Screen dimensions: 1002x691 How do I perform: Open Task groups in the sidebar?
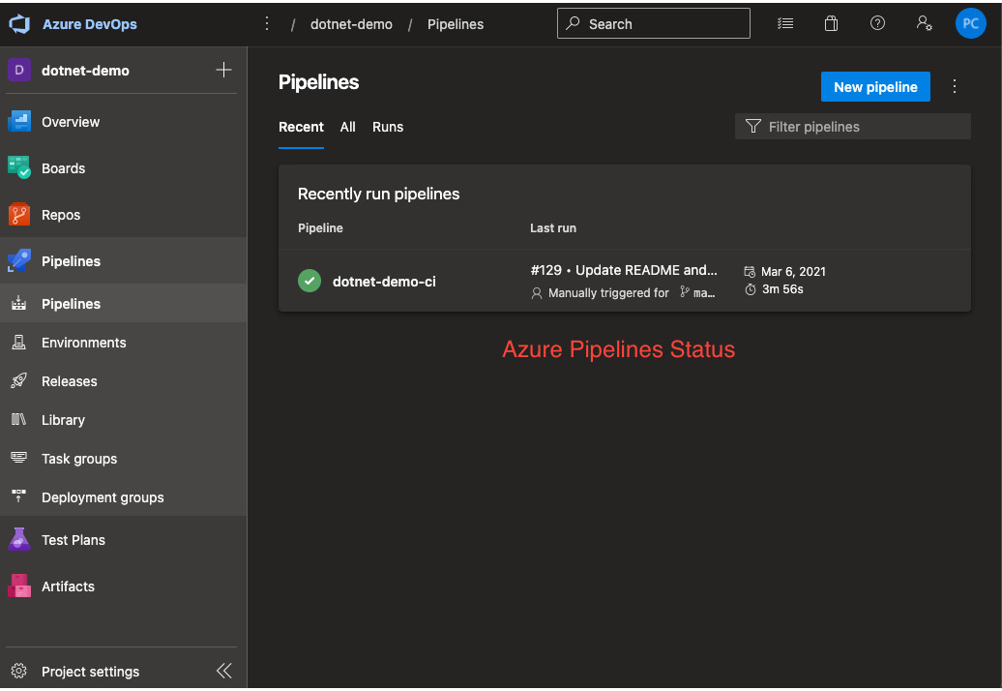point(124,459)
